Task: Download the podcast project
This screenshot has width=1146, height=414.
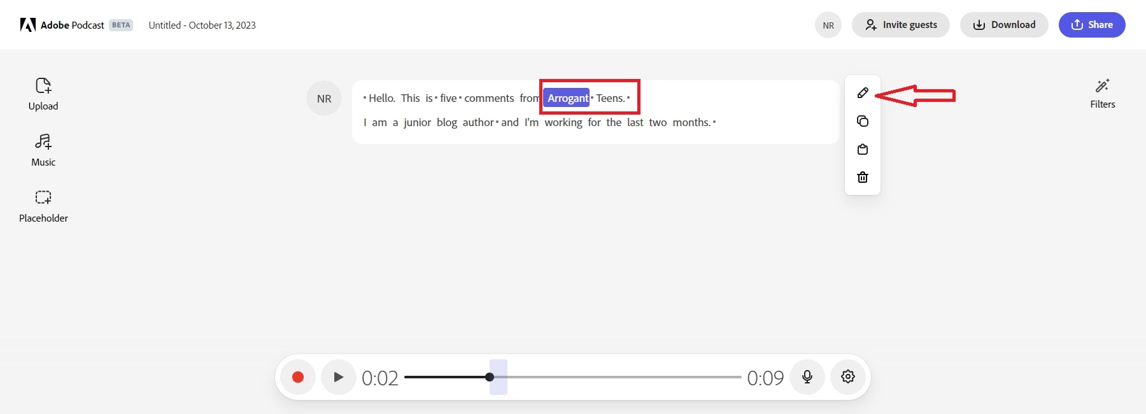Action: pos(1004,25)
